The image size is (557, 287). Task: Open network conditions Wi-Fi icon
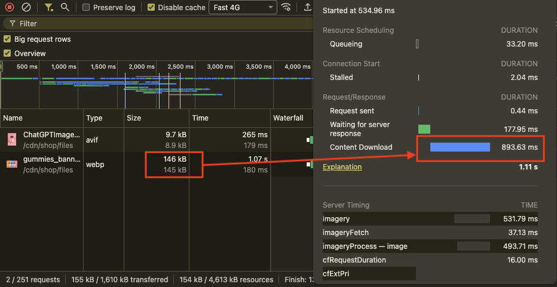point(287,8)
